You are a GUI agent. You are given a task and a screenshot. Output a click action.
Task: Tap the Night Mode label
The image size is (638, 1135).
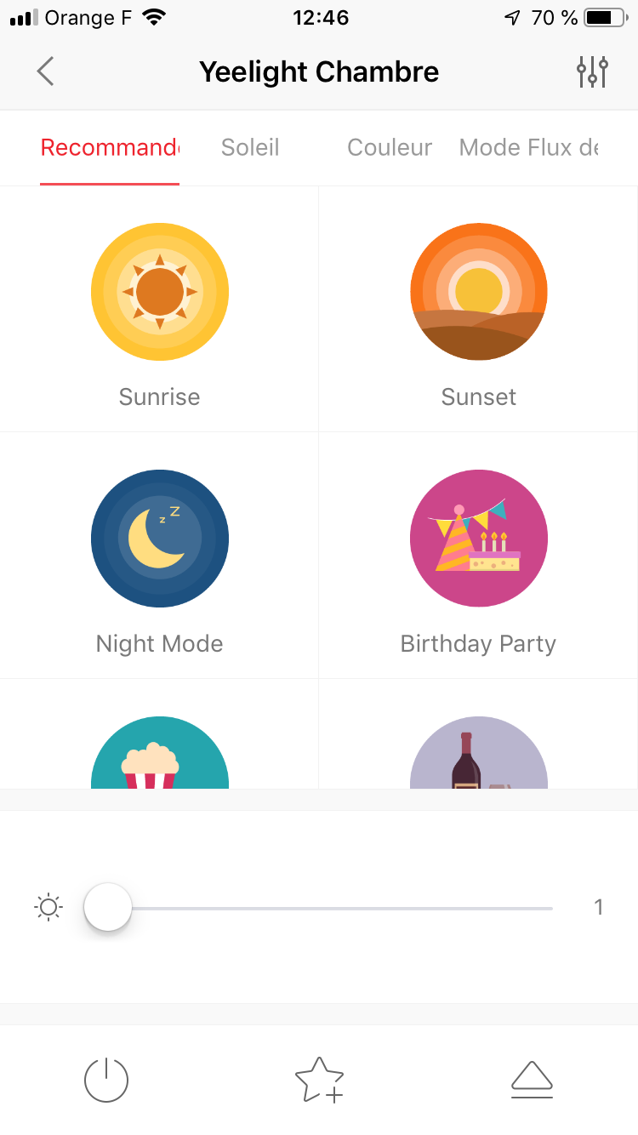pos(160,644)
